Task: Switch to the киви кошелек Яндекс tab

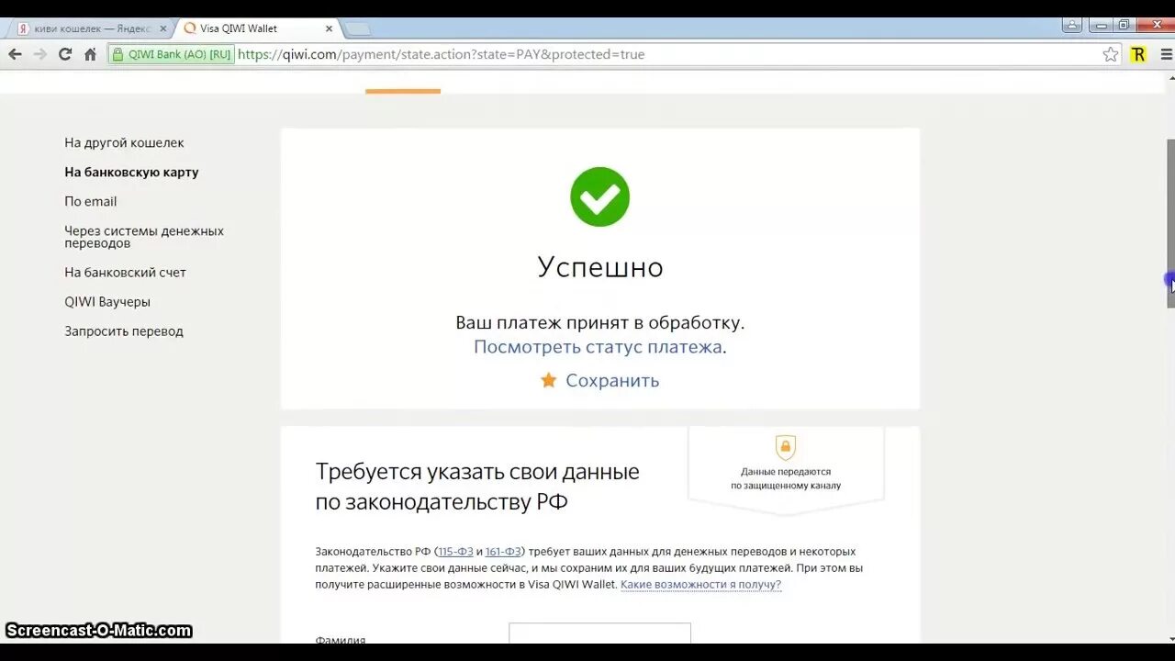Action: [x=92, y=28]
